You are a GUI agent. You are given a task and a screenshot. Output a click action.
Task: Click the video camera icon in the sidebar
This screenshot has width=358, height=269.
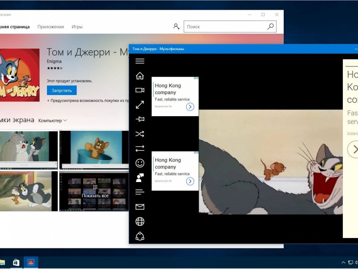(x=140, y=90)
